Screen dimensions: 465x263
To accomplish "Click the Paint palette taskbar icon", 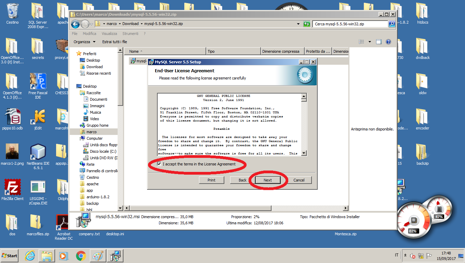I will coord(98,256).
